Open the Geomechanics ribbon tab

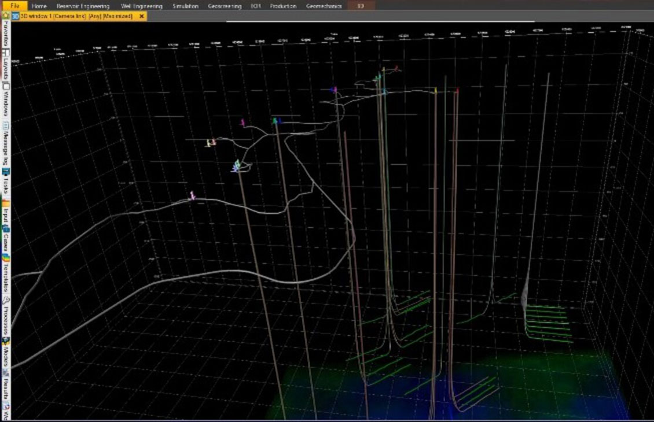click(x=324, y=6)
